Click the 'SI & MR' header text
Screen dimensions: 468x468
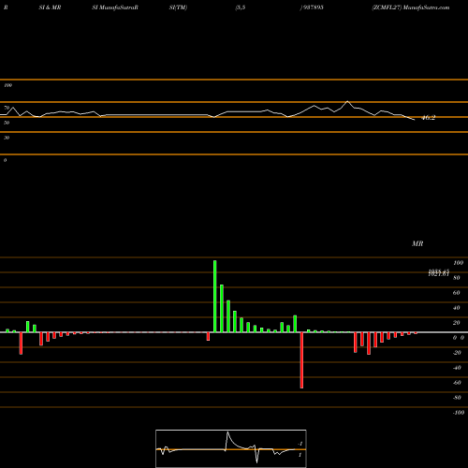tap(50, 7)
